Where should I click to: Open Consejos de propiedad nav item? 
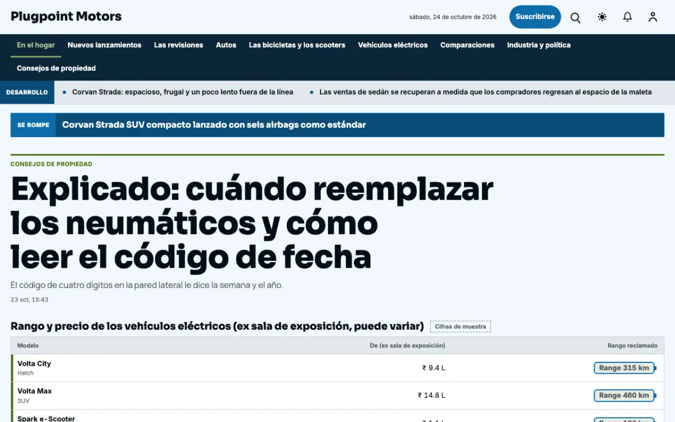tap(56, 69)
